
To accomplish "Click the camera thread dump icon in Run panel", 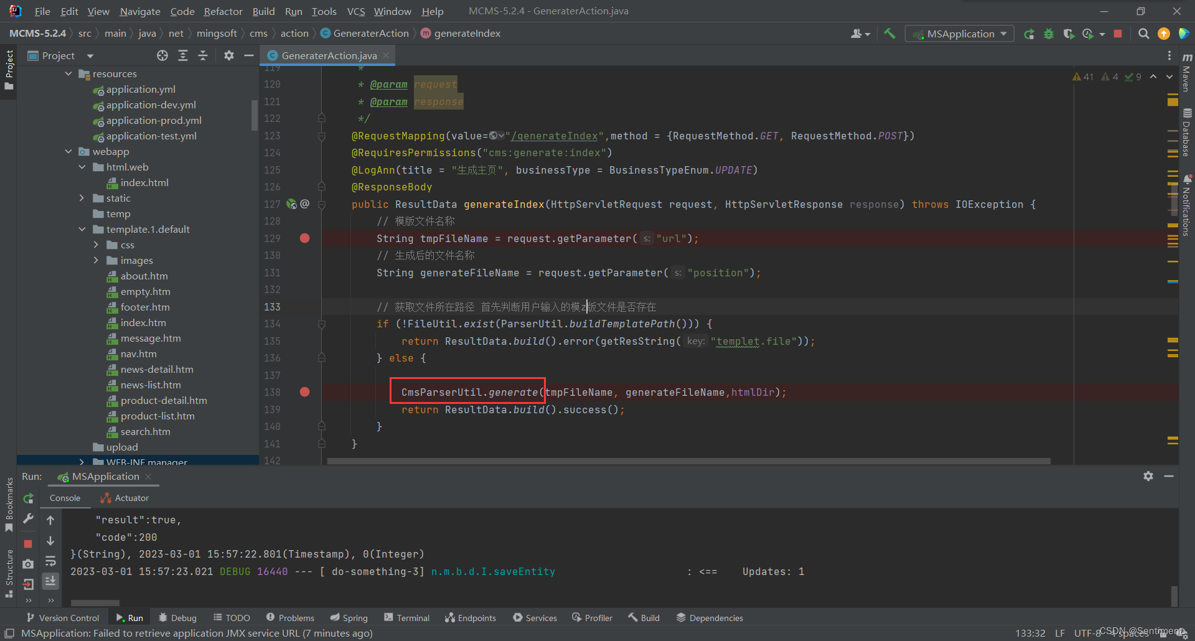I will (28, 564).
